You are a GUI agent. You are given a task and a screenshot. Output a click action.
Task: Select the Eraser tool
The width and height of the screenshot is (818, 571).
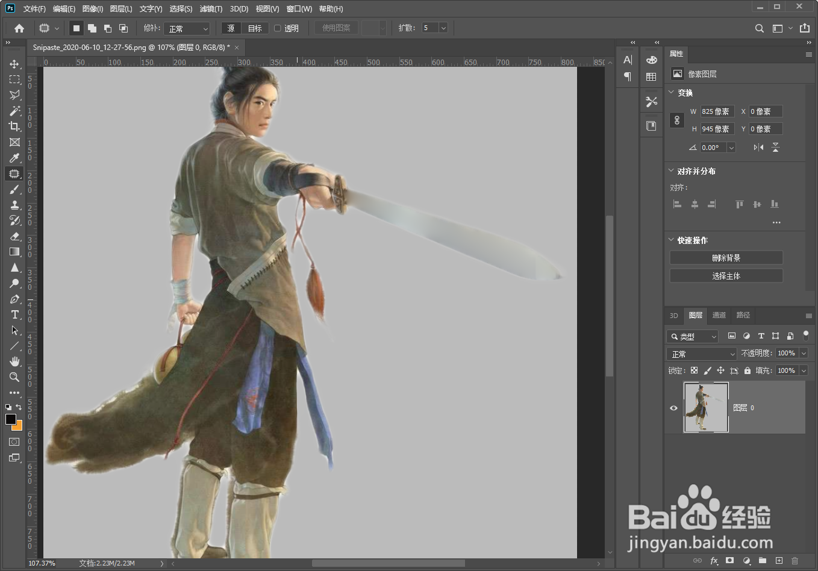[14, 236]
